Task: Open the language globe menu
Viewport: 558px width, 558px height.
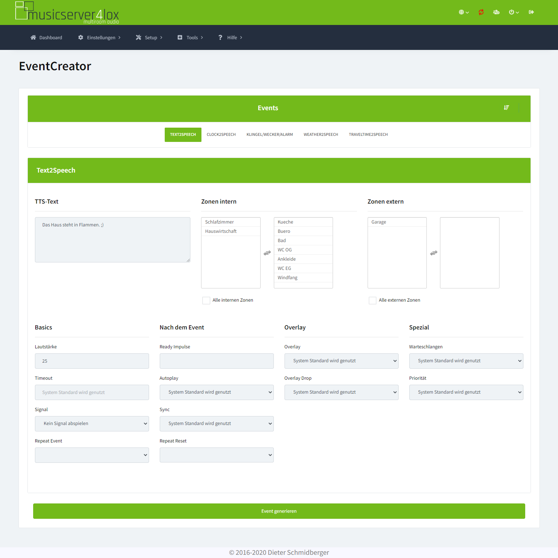Action: pos(464,12)
